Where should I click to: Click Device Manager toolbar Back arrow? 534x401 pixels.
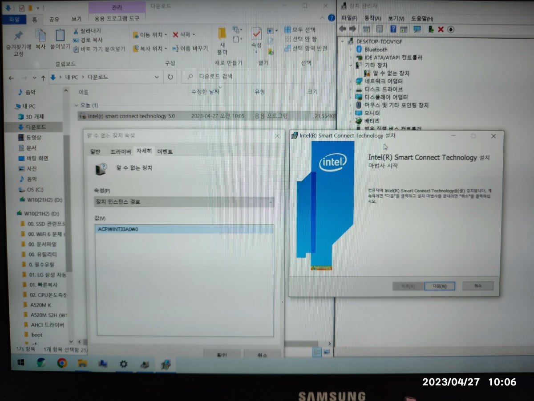point(343,29)
